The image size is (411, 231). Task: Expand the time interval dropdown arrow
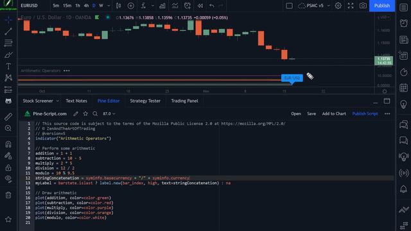pyautogui.click(x=109, y=6)
